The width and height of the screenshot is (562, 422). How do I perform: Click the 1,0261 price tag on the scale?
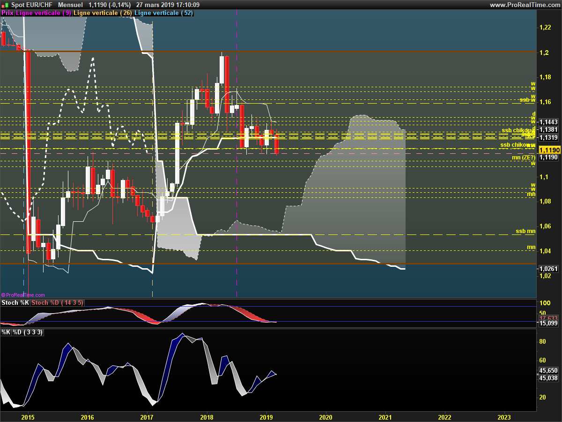[548, 269]
